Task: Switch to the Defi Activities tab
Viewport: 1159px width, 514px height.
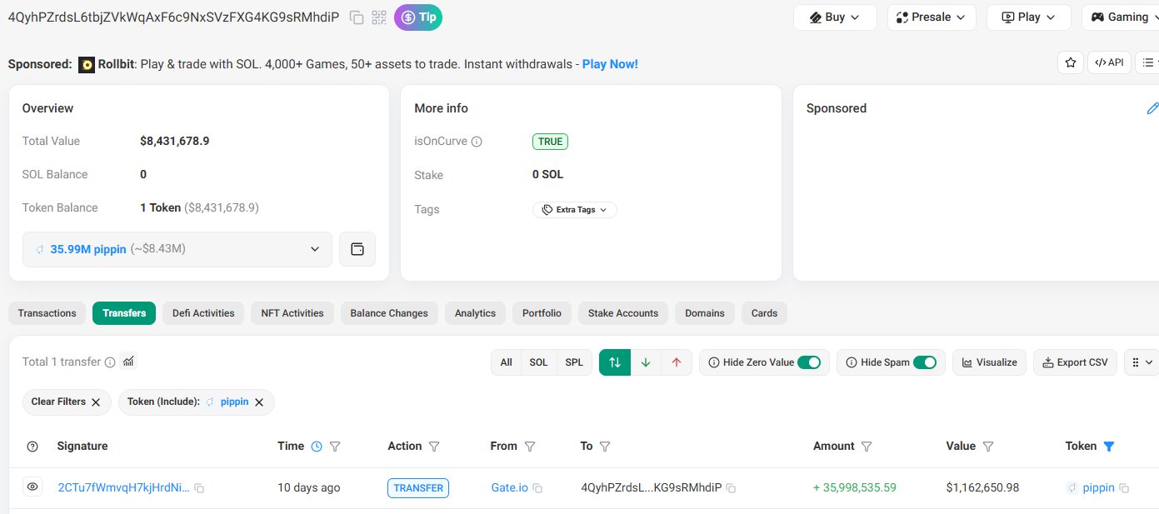Action: coord(203,313)
